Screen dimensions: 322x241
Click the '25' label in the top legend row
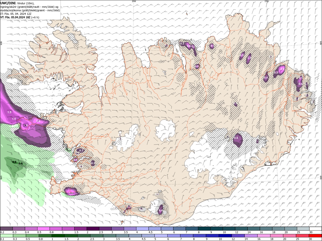pyautogui.click(x=298, y=232)
